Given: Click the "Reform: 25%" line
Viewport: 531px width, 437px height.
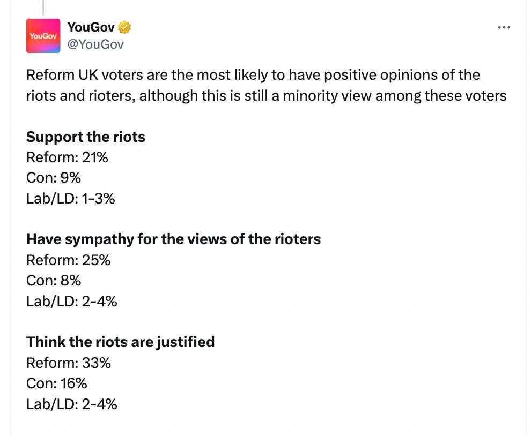Looking at the screenshot, I should pyautogui.click(x=68, y=260).
